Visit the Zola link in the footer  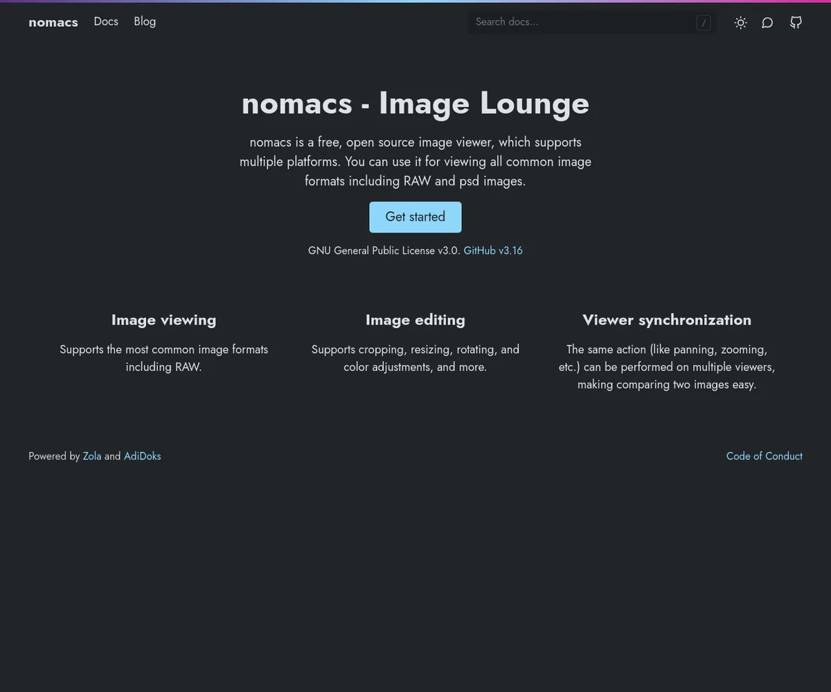coord(92,456)
